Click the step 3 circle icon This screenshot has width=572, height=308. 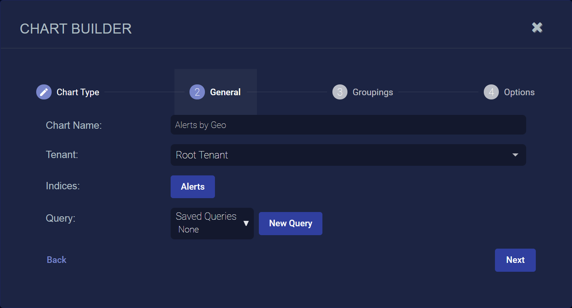pos(340,92)
